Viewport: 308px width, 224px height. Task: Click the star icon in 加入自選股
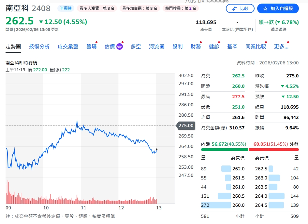click(x=265, y=8)
